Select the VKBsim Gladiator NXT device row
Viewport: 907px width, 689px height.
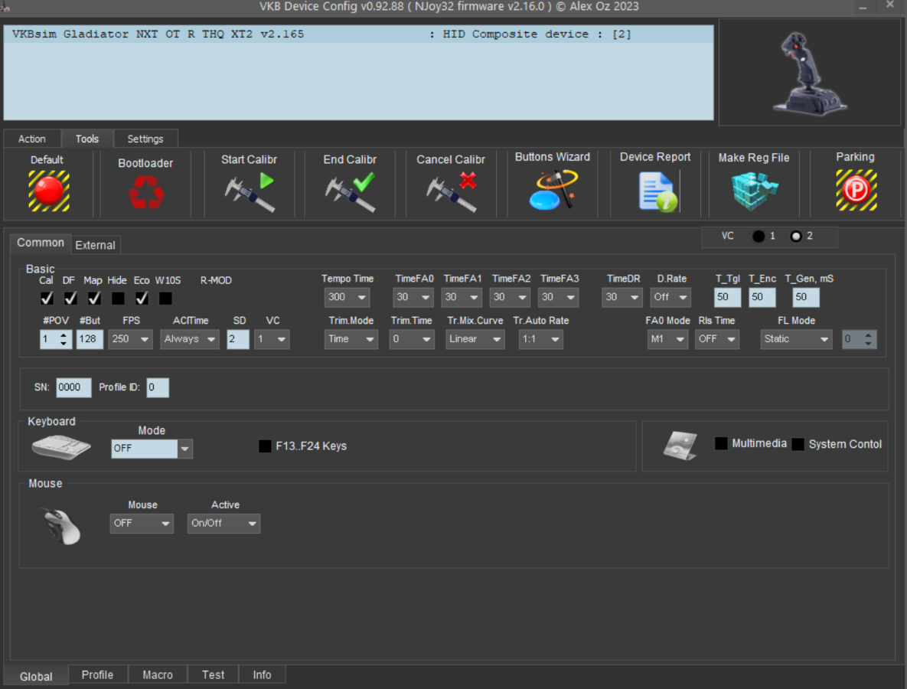click(359, 34)
